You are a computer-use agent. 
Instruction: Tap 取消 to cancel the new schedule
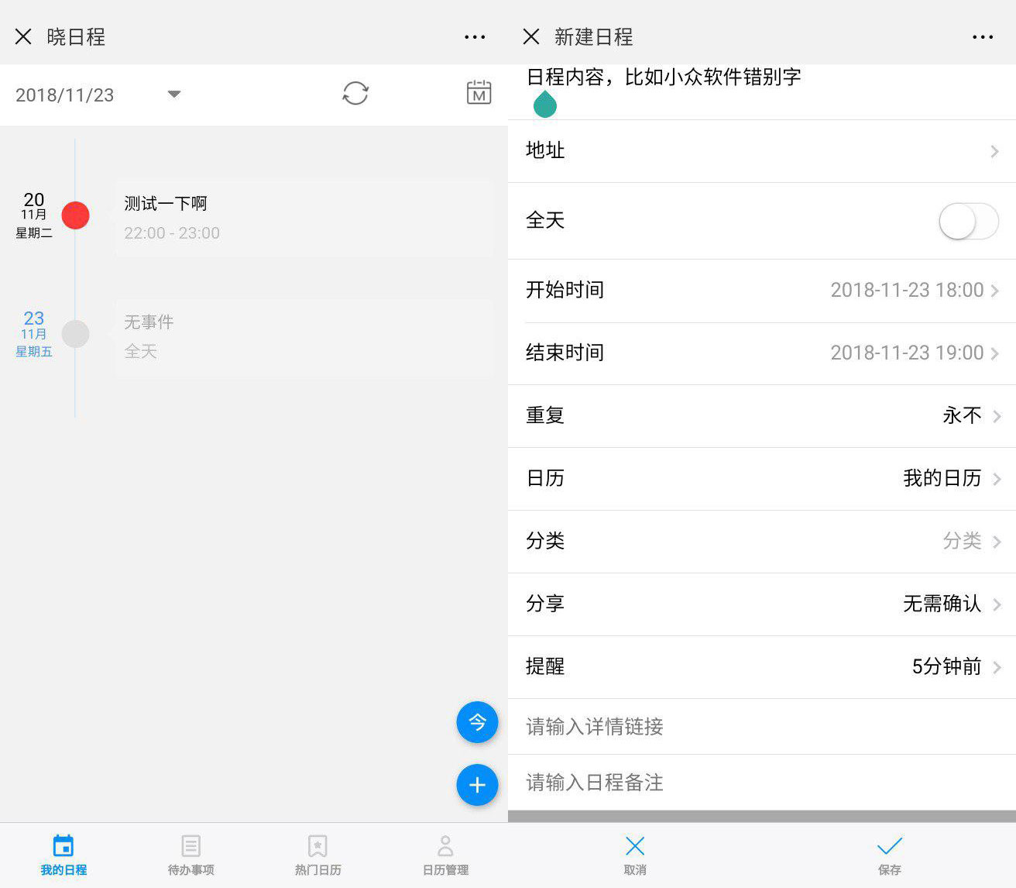coord(635,855)
